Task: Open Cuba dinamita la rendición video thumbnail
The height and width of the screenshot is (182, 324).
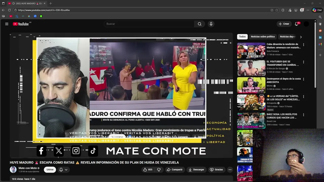Action: pos(251,51)
